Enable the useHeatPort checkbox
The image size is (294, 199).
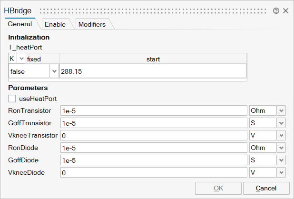pos(12,99)
